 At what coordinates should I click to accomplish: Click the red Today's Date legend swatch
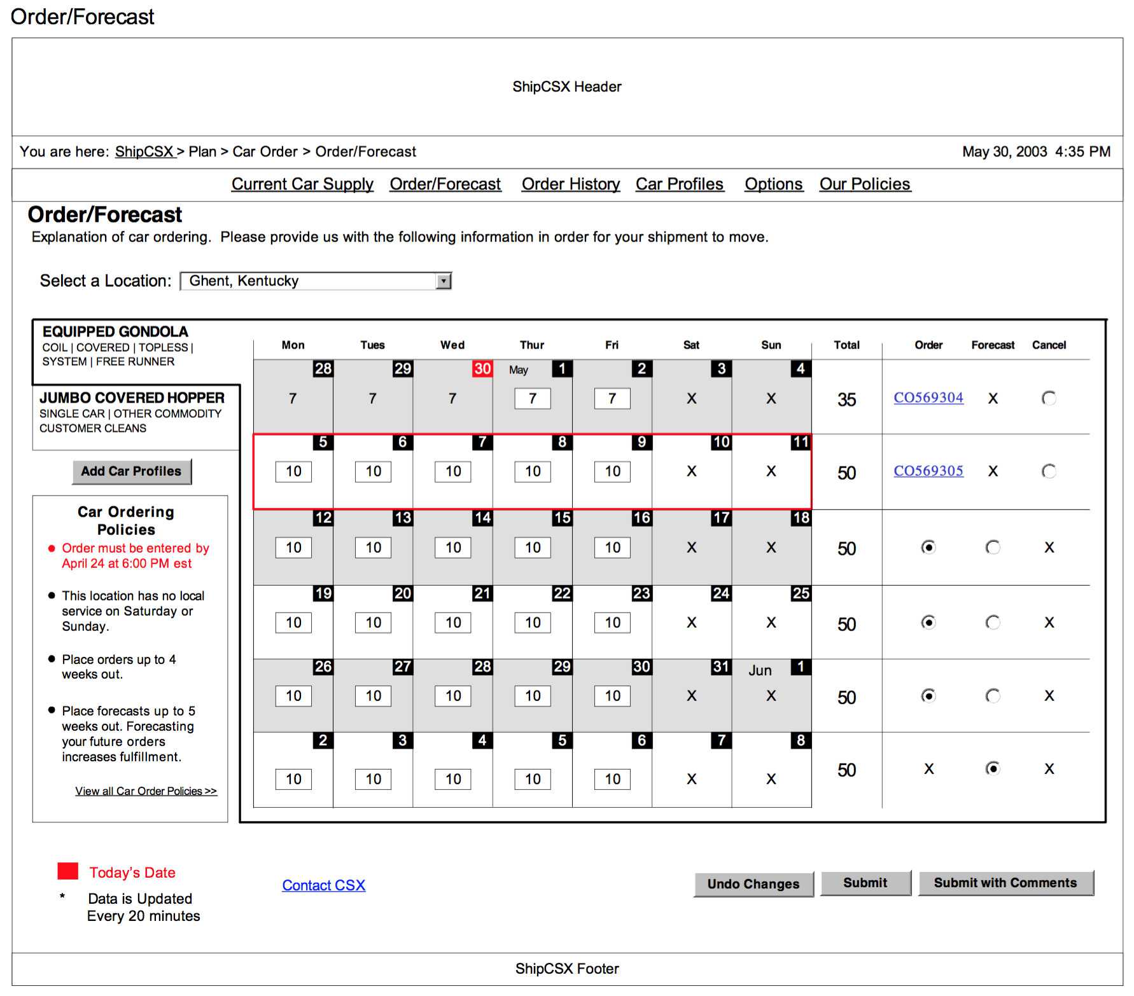(x=68, y=871)
